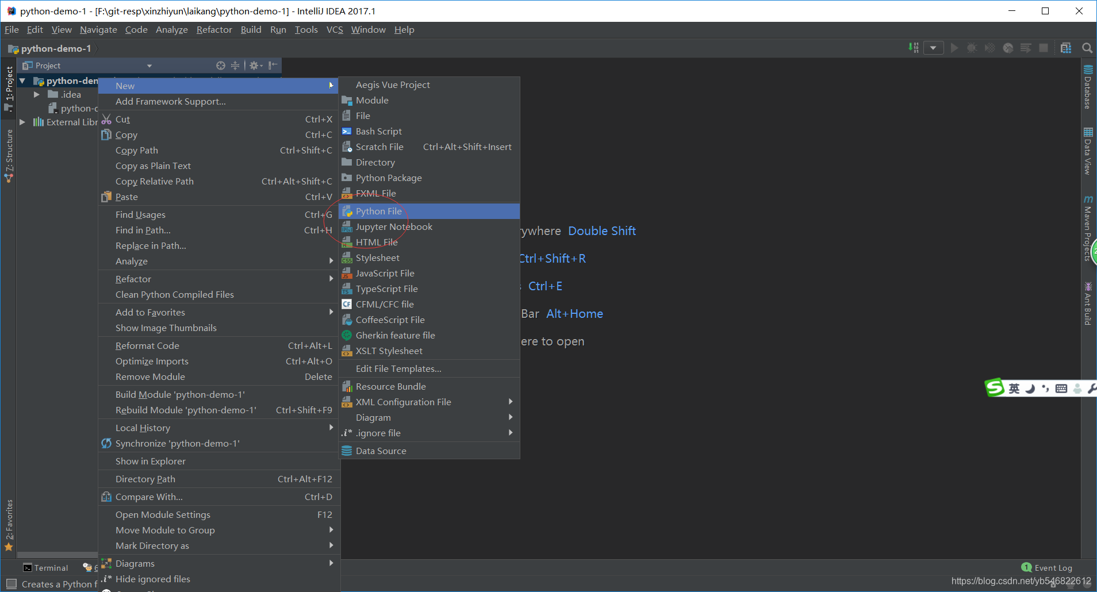Open the Navigate menu
Screen dimensions: 1097x592
[x=98, y=30]
